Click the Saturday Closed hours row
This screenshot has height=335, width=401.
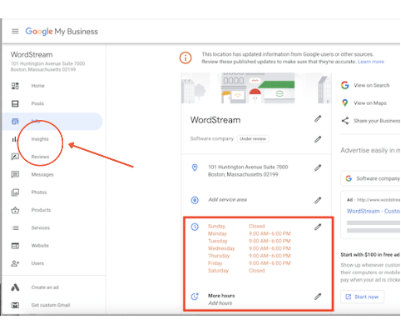(236, 271)
